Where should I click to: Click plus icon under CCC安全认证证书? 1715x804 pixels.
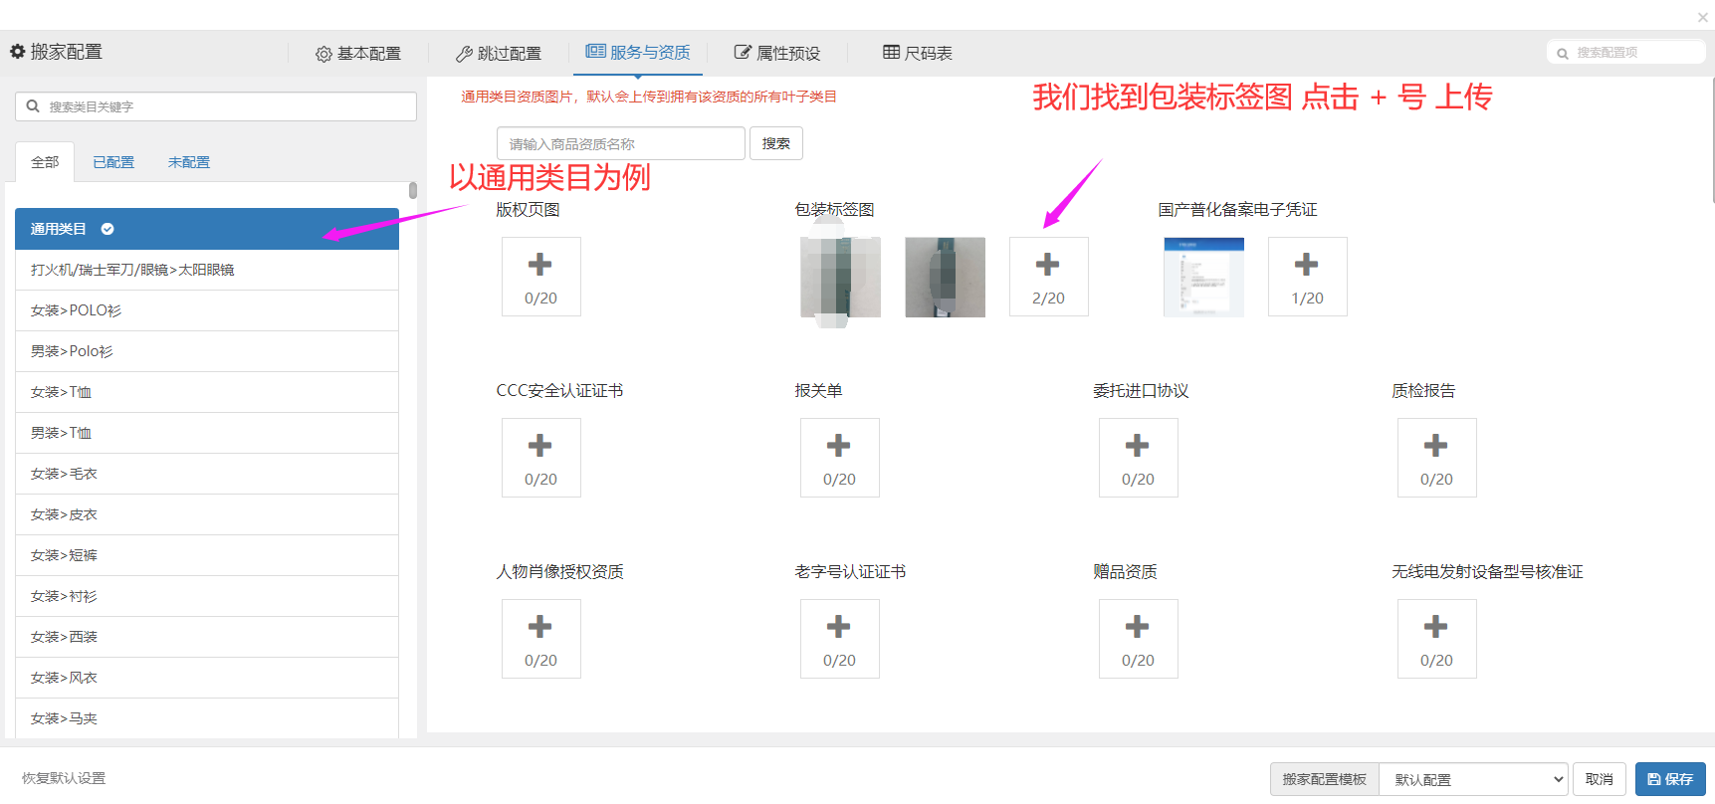(x=540, y=447)
